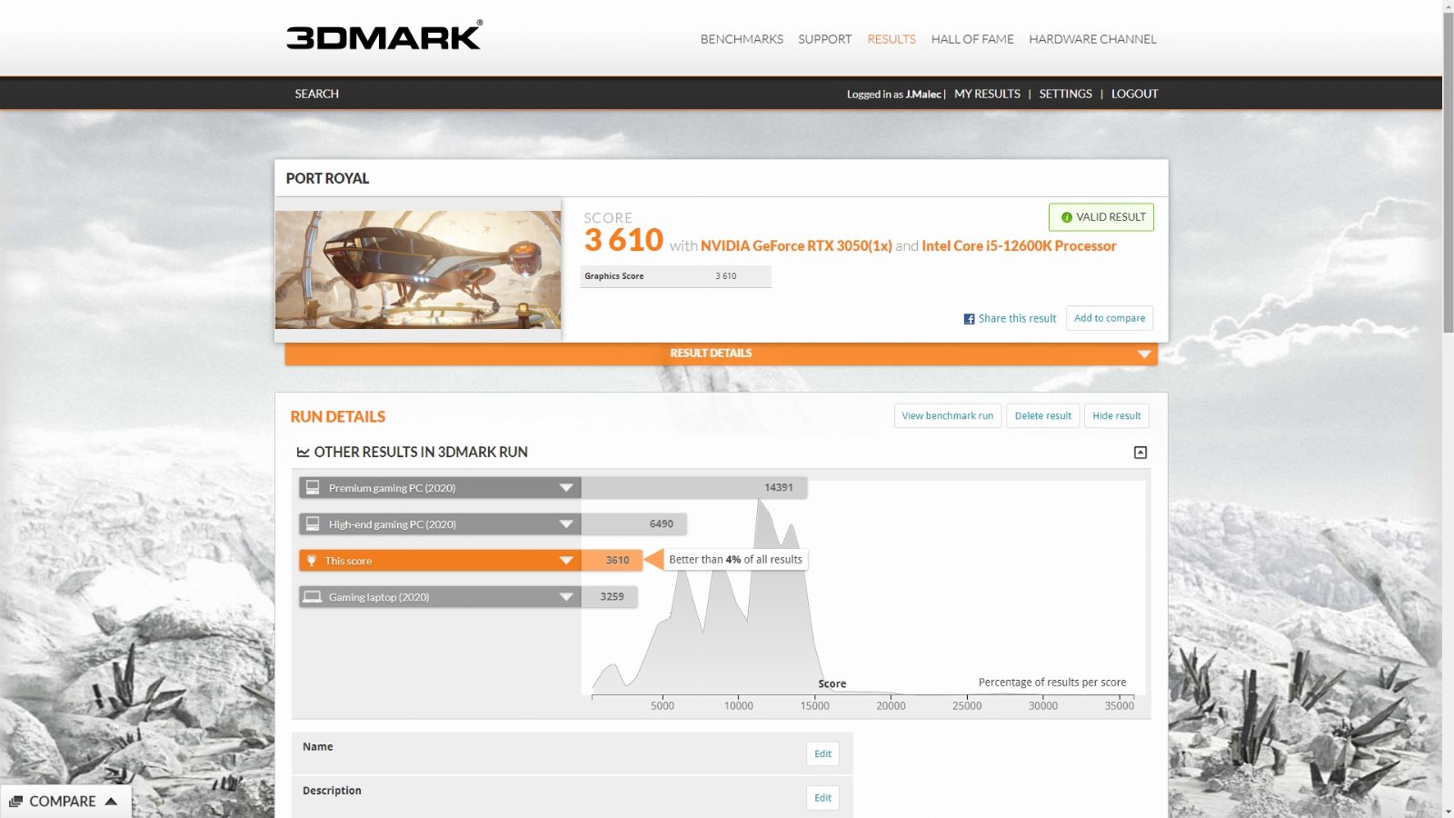The width and height of the screenshot is (1454, 818).
Task: Click the green valid result info icon
Action: pos(1067,217)
